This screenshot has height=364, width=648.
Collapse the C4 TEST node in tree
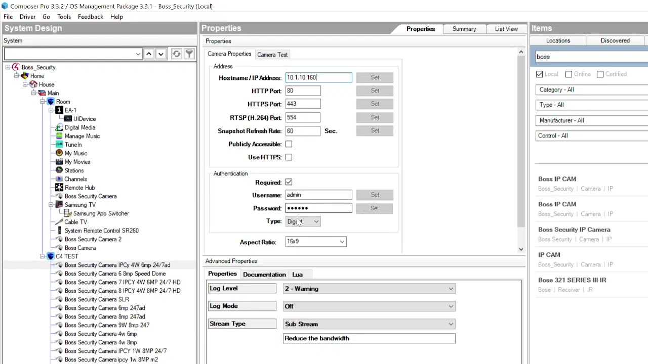pyautogui.click(x=43, y=256)
